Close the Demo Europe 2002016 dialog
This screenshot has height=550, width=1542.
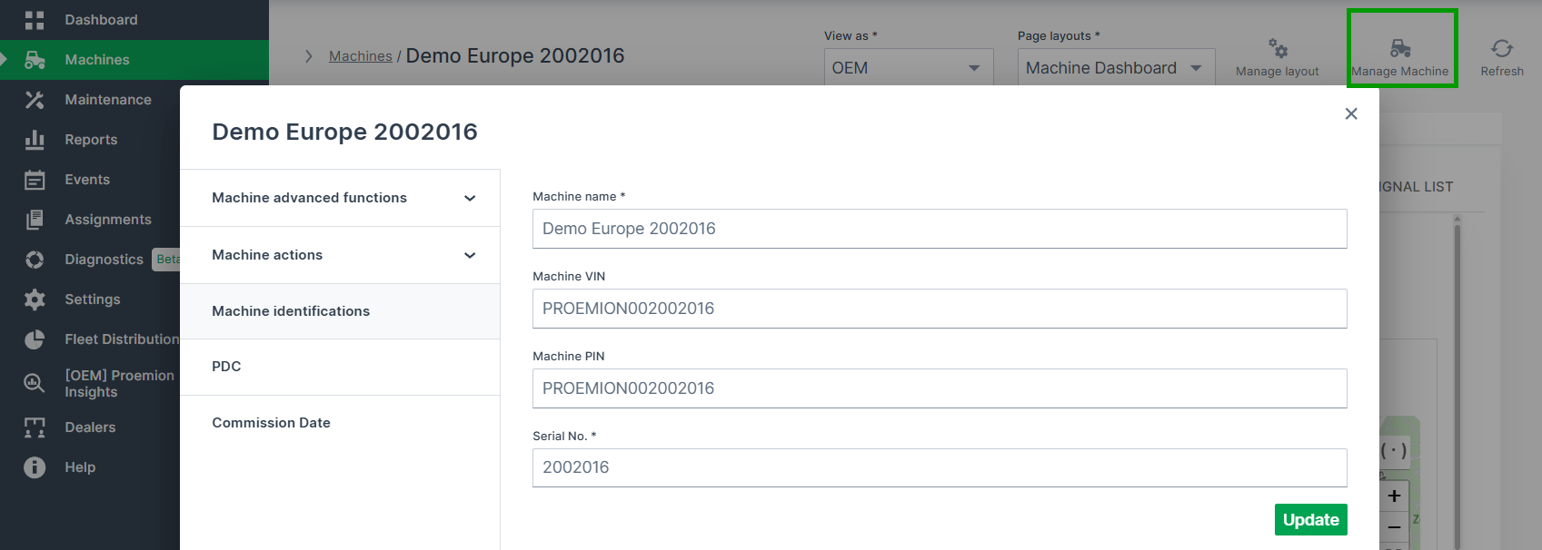tap(1351, 113)
